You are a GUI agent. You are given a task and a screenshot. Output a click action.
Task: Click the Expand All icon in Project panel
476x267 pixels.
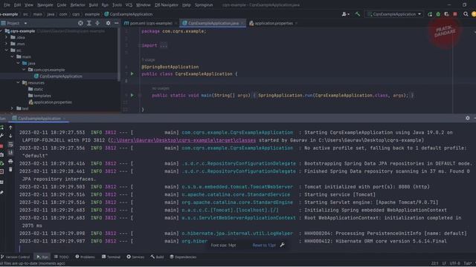pyautogui.click(x=89, y=23)
